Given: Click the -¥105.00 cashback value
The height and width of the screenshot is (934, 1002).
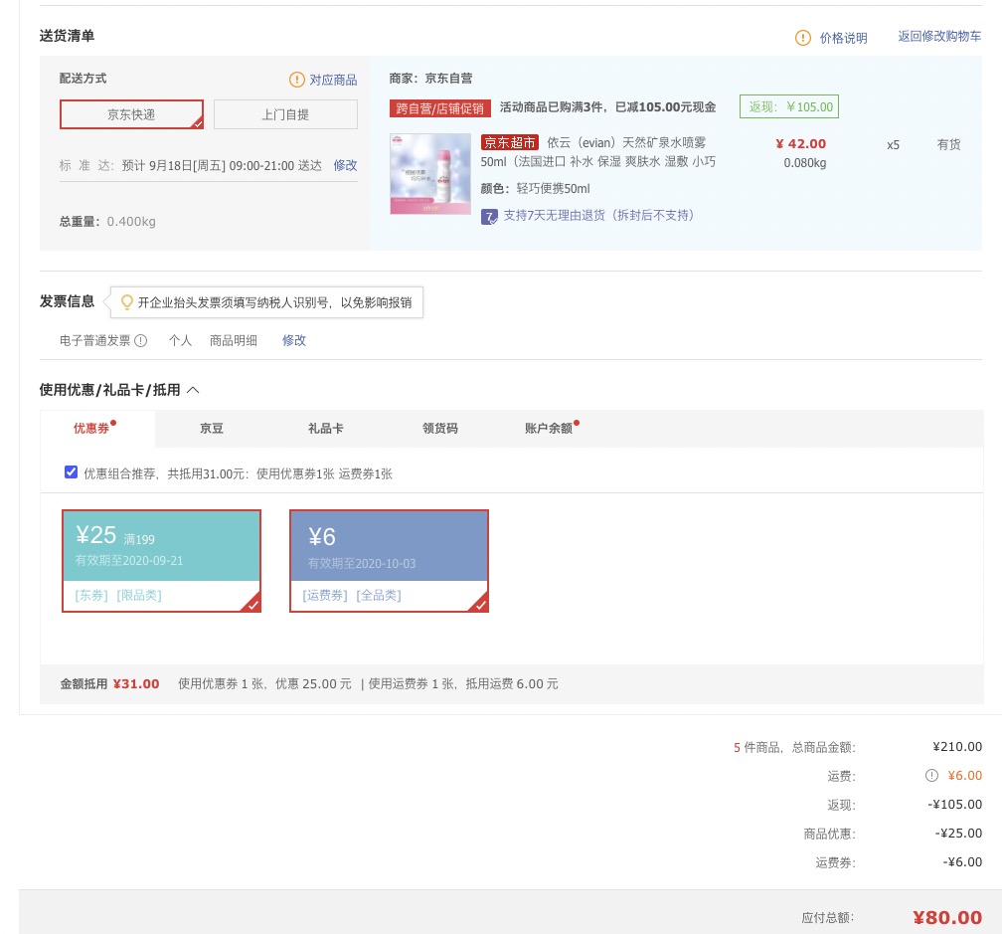Looking at the screenshot, I should click(x=954, y=805).
